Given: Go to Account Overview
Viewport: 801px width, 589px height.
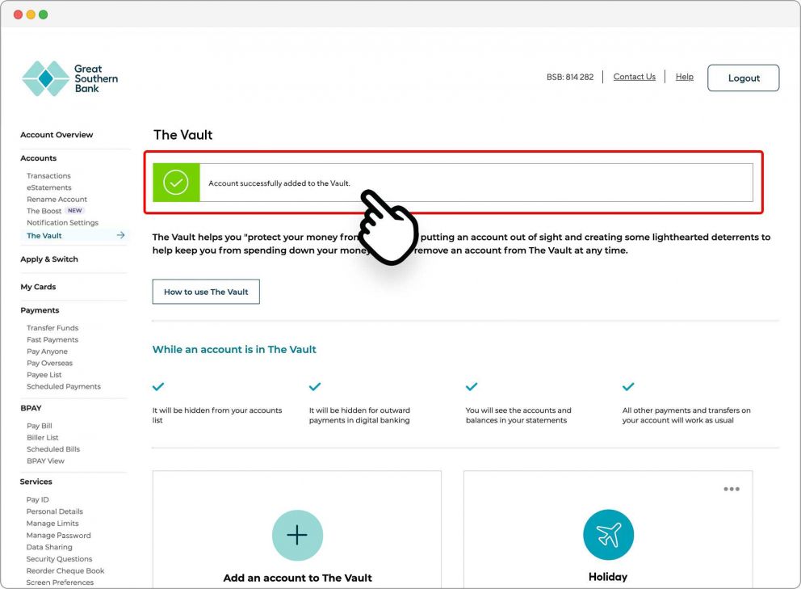Looking at the screenshot, I should pos(57,134).
